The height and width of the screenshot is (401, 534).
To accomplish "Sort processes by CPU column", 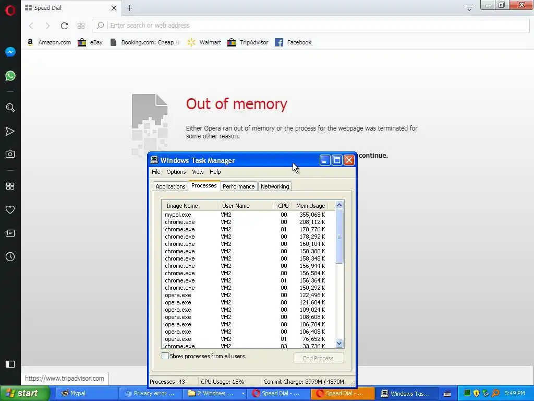I will 282,206.
